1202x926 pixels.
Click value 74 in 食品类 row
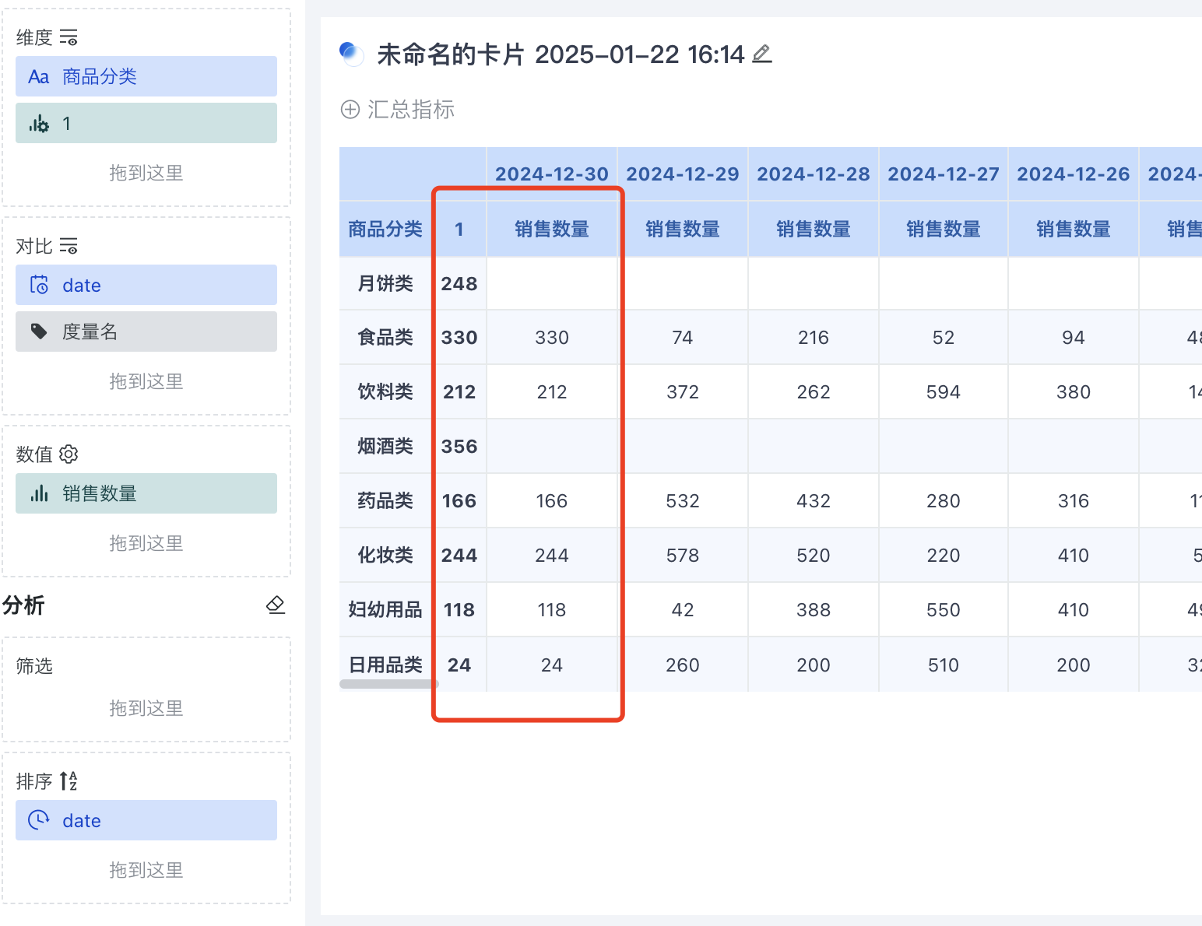pyautogui.click(x=683, y=337)
